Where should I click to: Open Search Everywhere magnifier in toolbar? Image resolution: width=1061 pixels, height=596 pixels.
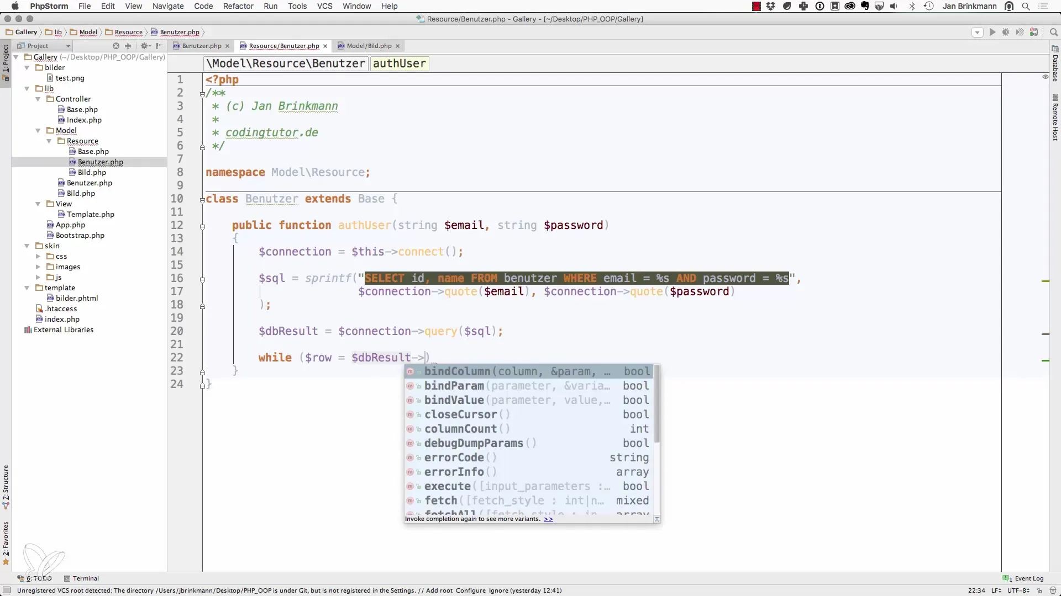[x=1053, y=33]
